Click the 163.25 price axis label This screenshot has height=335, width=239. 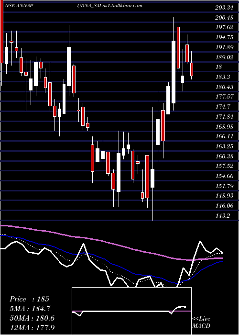(224, 146)
